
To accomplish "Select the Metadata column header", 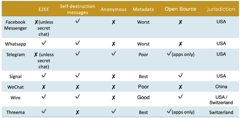I will (x=143, y=10).
